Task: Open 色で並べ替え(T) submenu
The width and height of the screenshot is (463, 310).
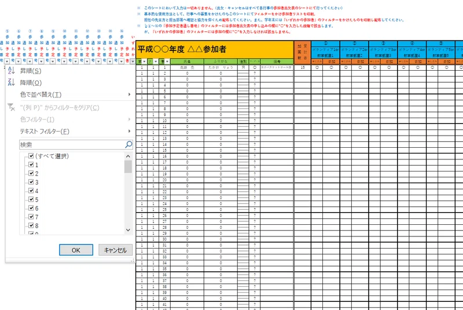Action: [69, 94]
